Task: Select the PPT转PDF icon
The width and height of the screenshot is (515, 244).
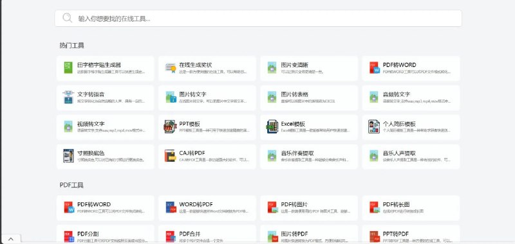Action: pyautogui.click(x=375, y=237)
